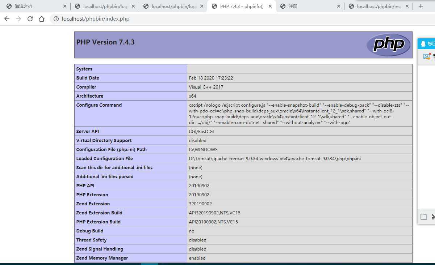Click the 'Debug Build' label
The height and width of the screenshot is (265, 435).
[90, 231]
